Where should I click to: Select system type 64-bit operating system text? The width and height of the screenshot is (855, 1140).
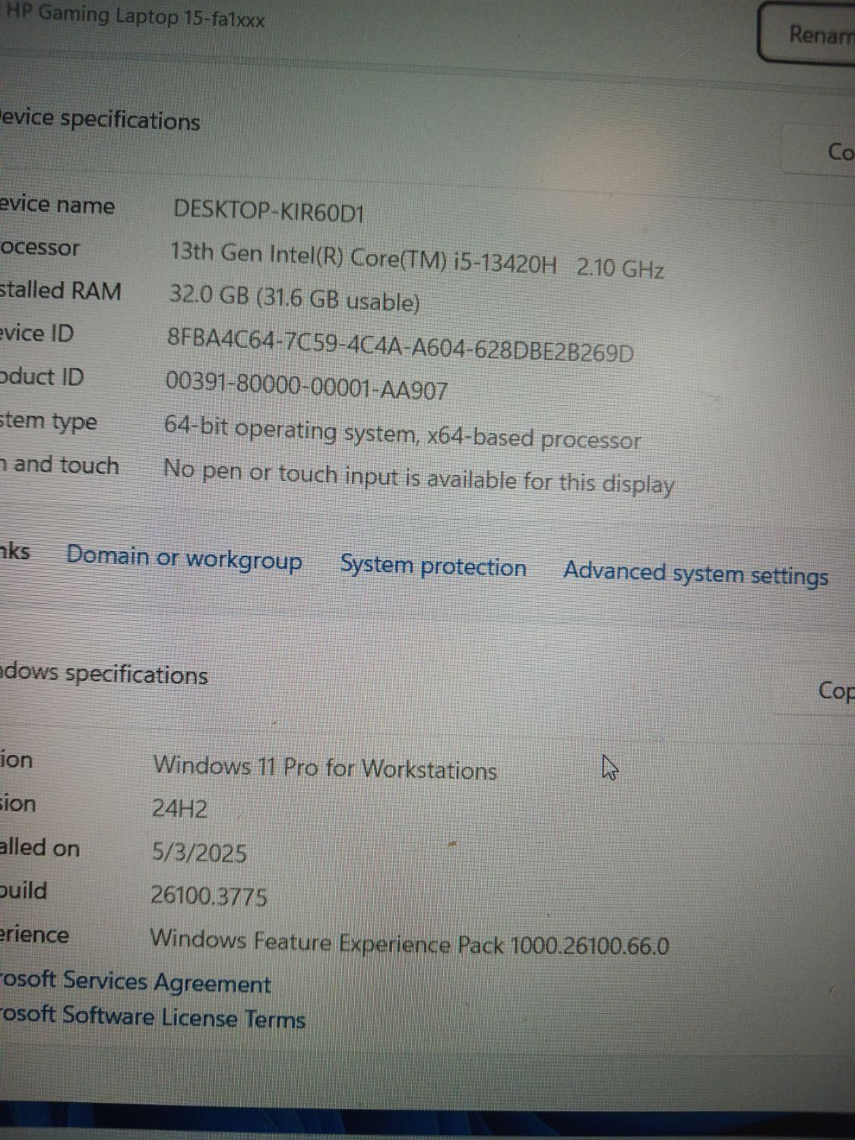403,434
